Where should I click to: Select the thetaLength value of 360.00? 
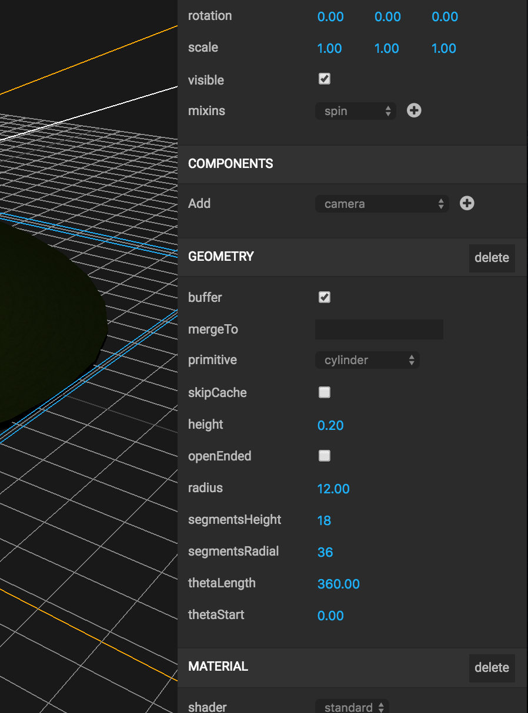(x=339, y=584)
